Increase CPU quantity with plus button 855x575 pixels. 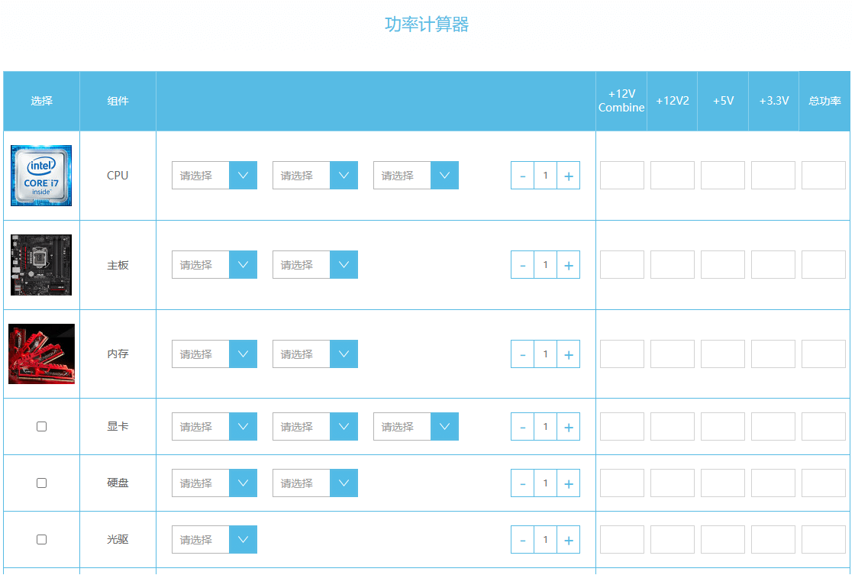(568, 176)
